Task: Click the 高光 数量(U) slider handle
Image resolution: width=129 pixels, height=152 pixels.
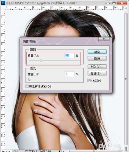Action: tap(29, 79)
